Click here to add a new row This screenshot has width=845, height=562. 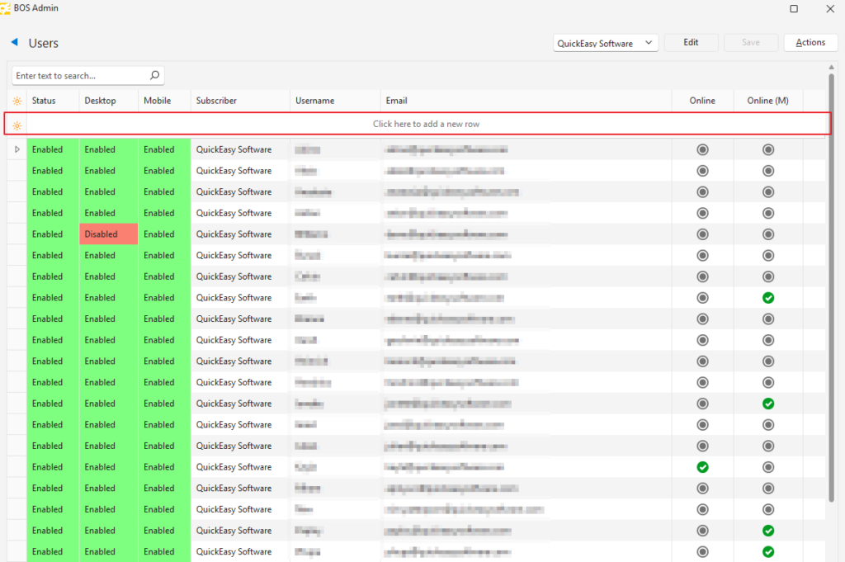[426, 124]
